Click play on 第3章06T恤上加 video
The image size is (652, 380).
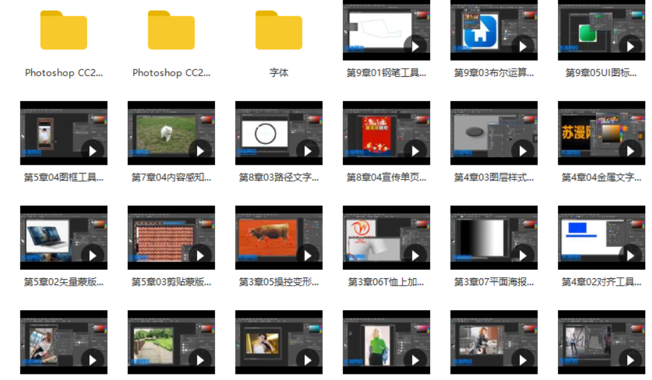pos(415,255)
